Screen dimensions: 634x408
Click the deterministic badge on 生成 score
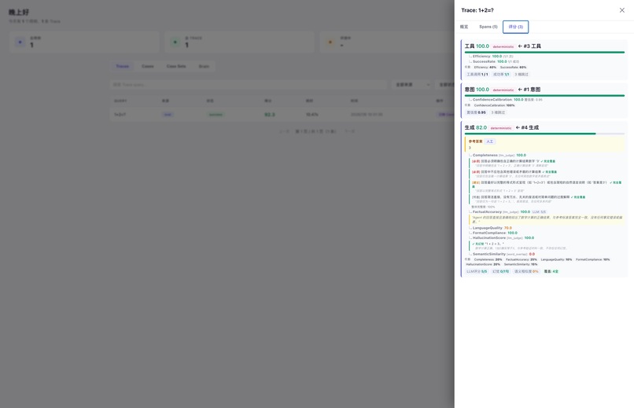(x=501, y=127)
